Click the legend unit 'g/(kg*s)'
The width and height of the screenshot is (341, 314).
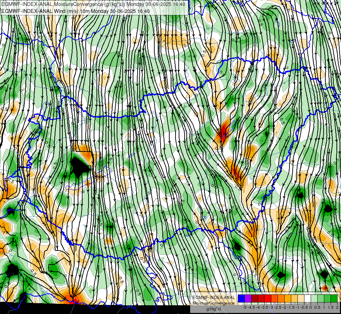tap(214, 309)
